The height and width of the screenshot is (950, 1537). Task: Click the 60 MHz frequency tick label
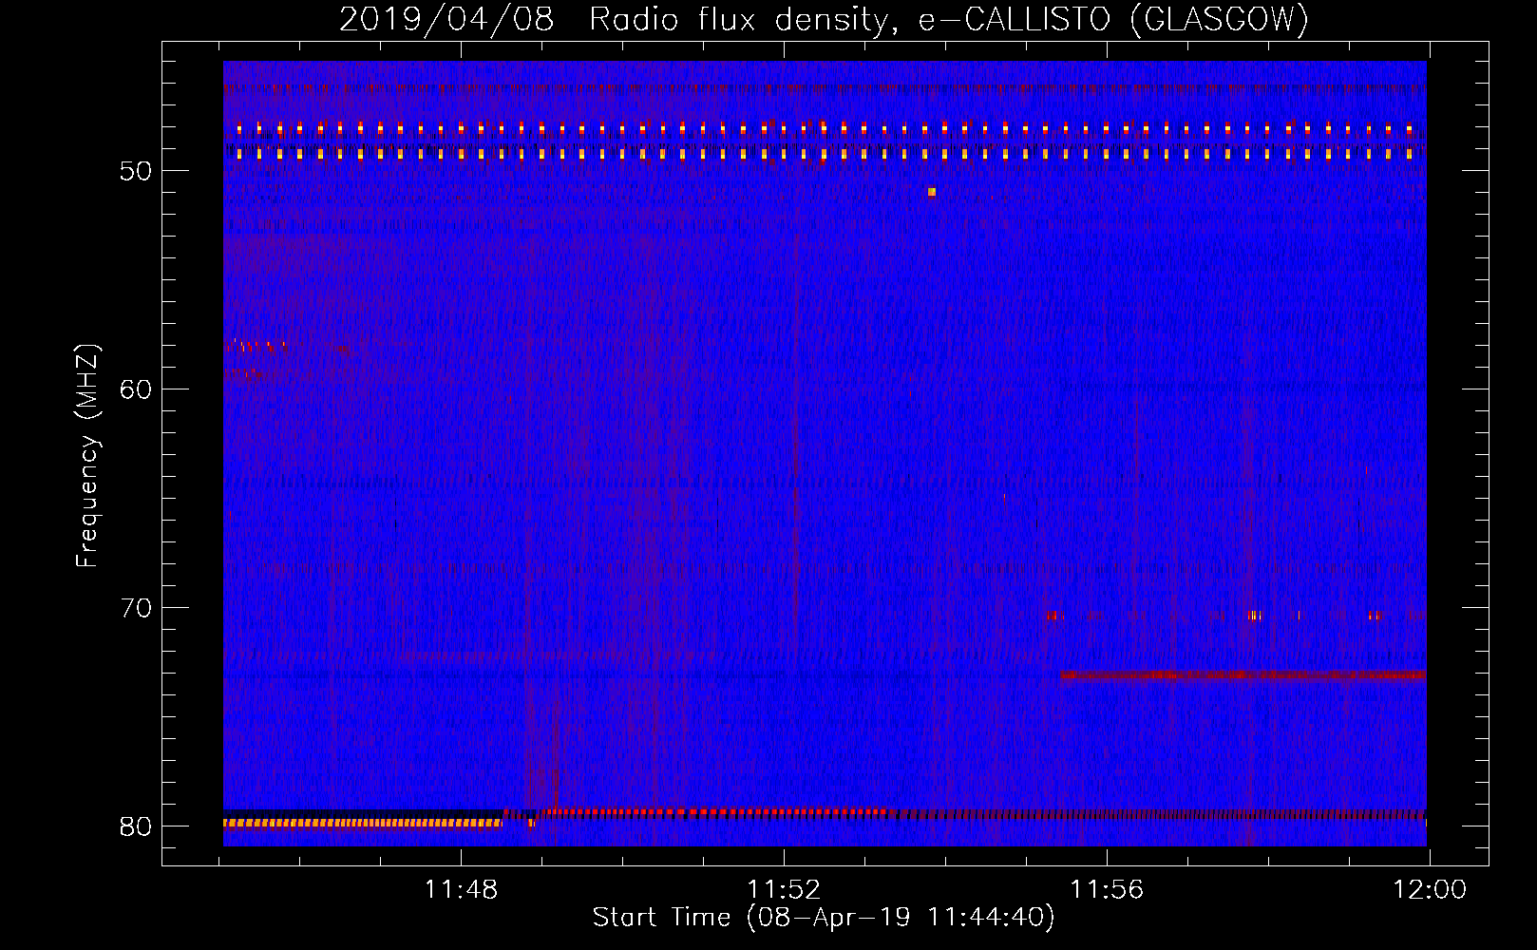pos(136,389)
